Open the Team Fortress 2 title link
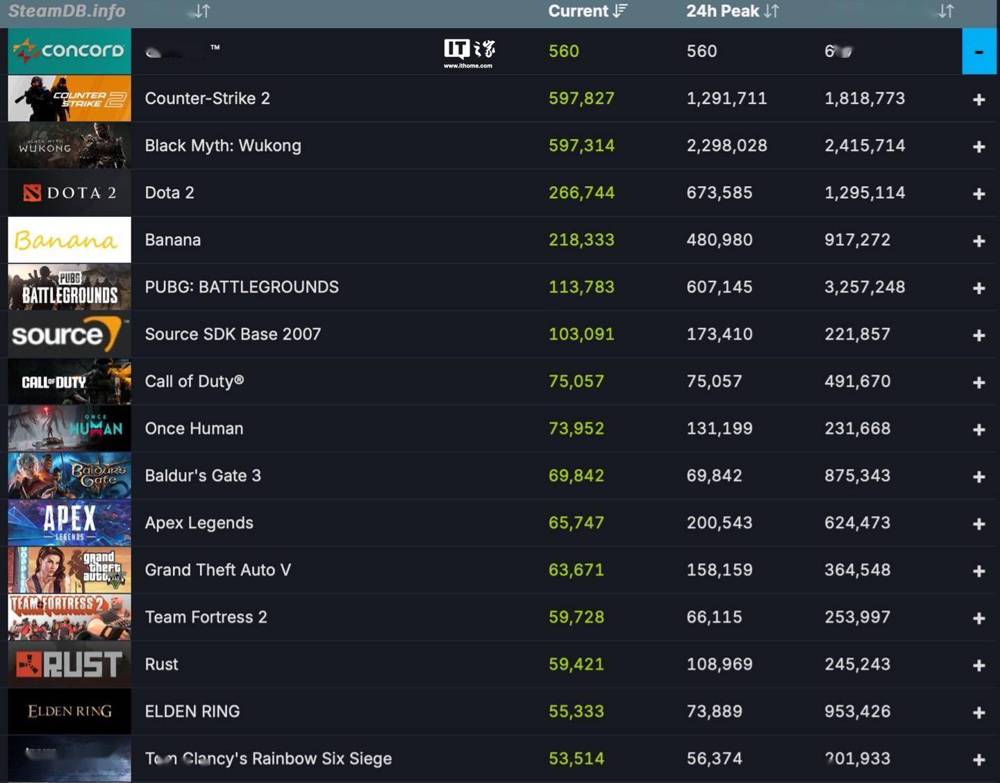 206,618
